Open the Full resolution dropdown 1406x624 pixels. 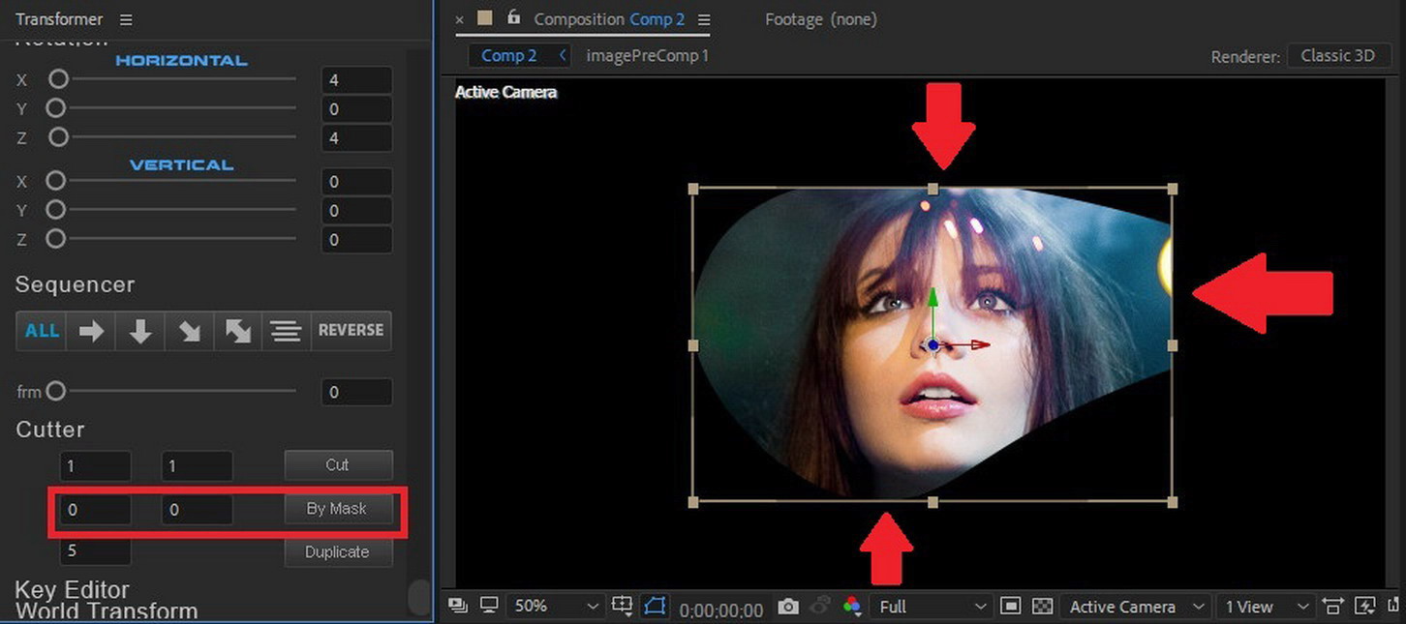point(930,607)
